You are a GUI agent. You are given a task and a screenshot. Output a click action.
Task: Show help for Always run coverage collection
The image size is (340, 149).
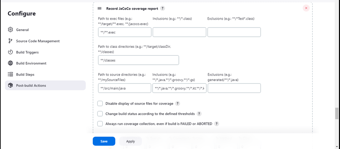(216, 124)
